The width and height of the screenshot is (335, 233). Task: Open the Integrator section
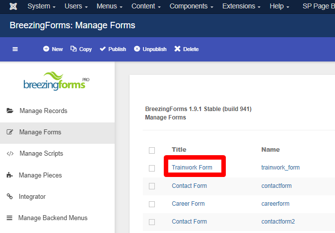pyautogui.click(x=57, y=196)
